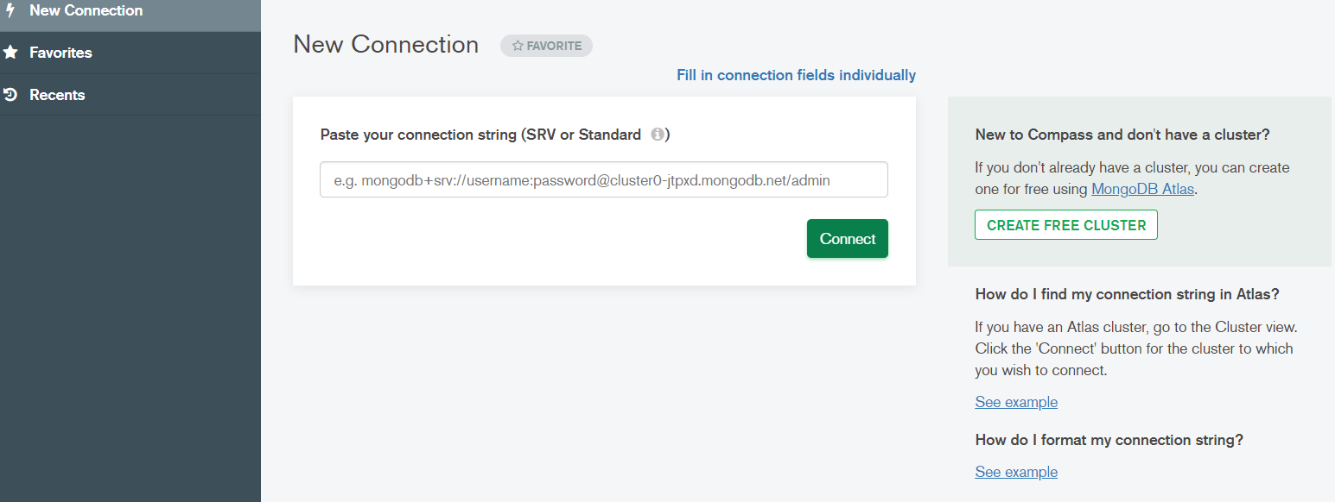Click CREATE FREE CLUSTER

pos(1065,224)
